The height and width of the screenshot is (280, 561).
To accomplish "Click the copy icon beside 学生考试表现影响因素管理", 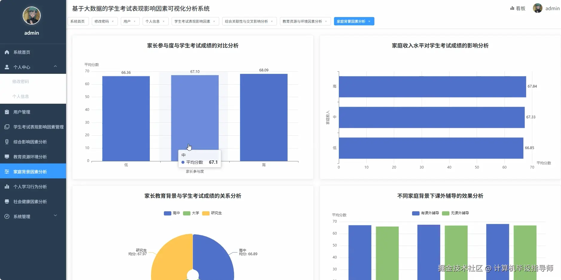I will click(x=7, y=127).
